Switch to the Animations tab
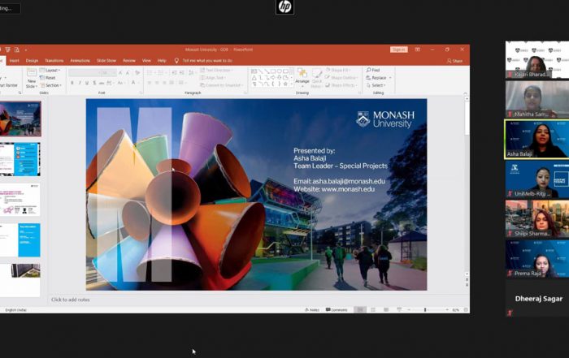 80,61
